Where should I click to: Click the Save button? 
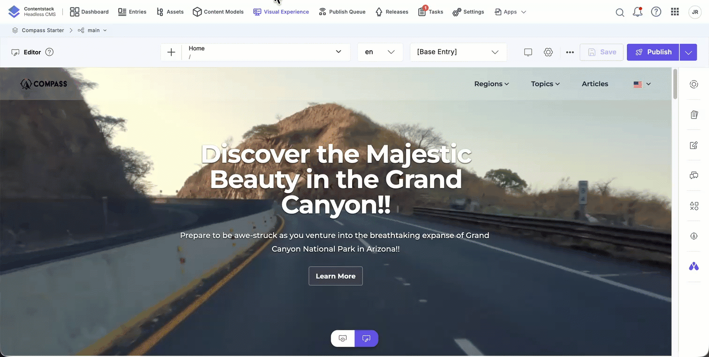(602, 52)
